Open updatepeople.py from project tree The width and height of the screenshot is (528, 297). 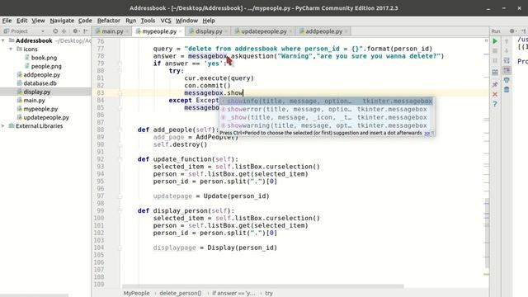46,117
